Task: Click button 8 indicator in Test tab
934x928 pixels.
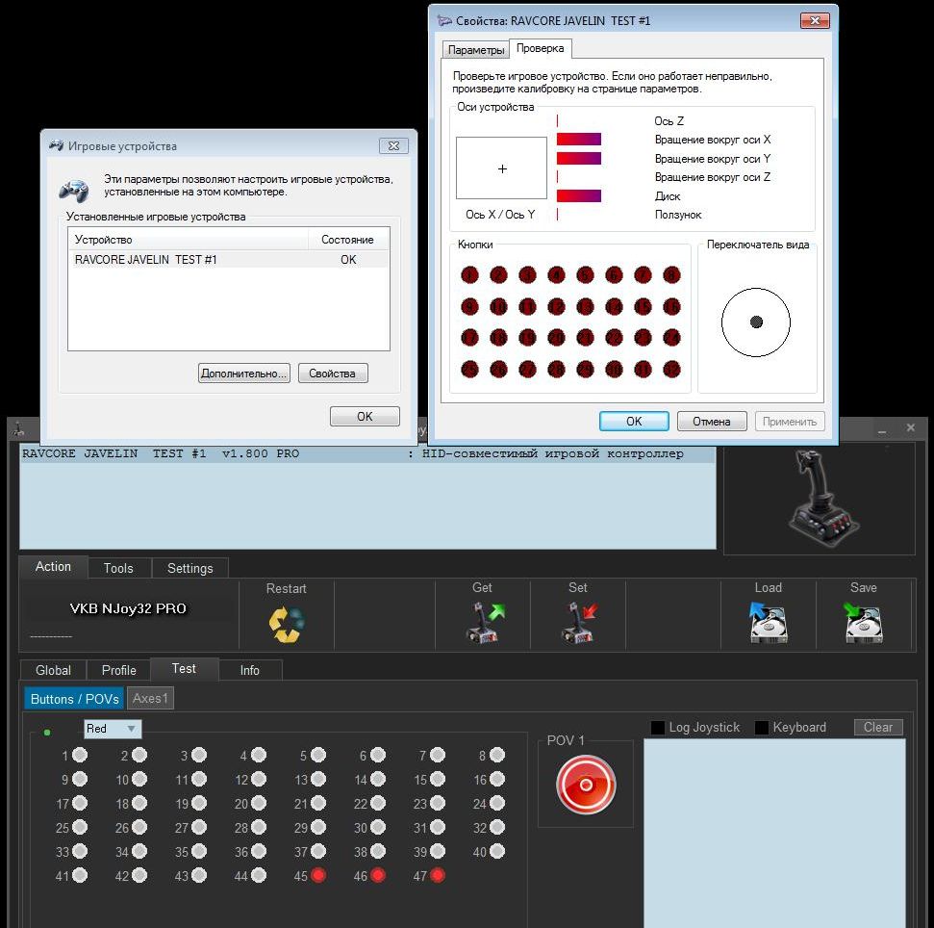Action: click(496, 755)
